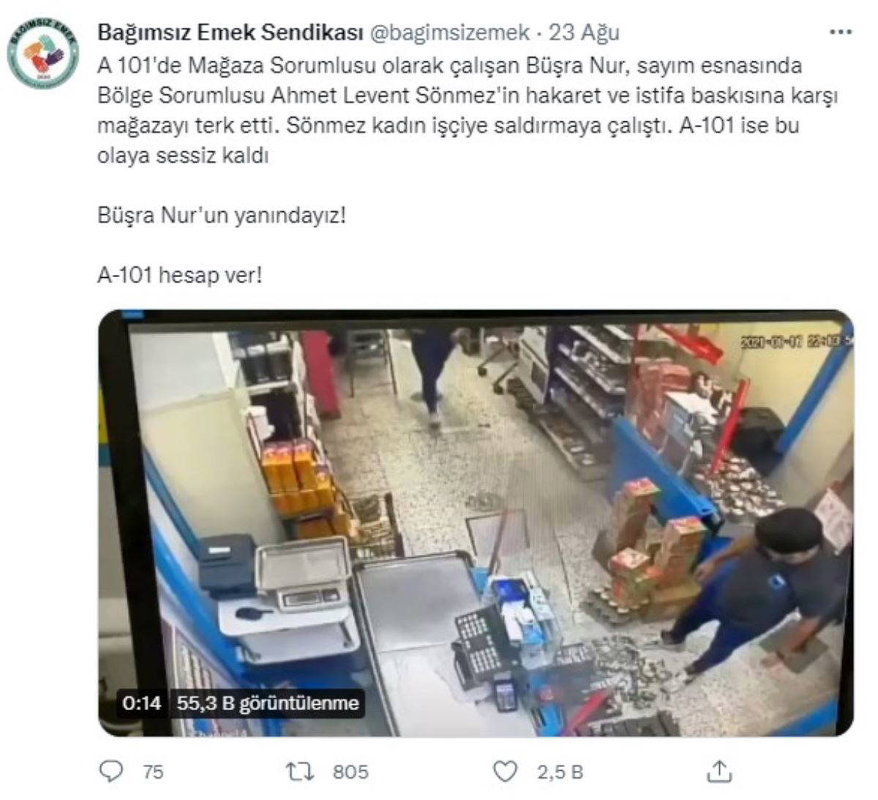This screenshot has width=878, height=800.
Task: Click the video's timestamp overlay in corner
Action: pyautogui.click(x=796, y=341)
